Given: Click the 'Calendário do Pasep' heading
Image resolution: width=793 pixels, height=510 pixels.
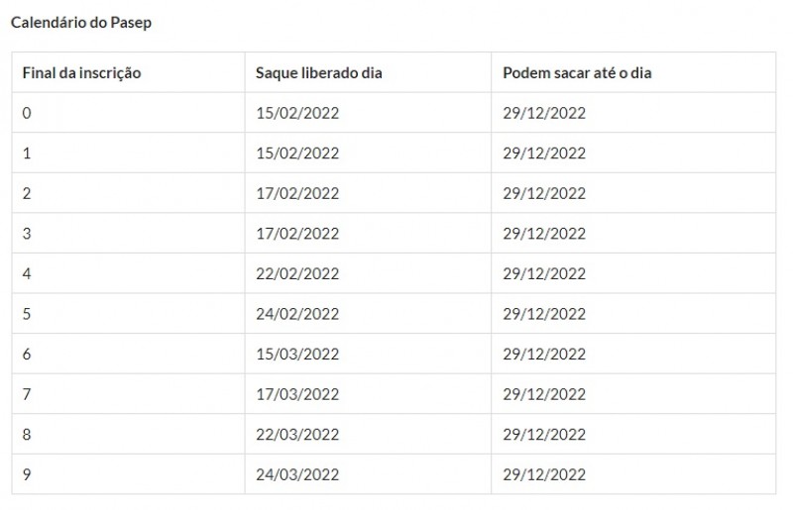Looking at the screenshot, I should click(81, 23).
